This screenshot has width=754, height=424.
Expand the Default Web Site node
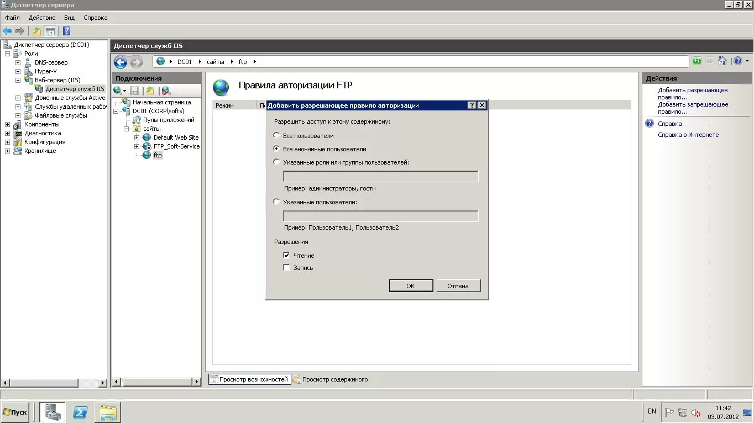click(x=137, y=137)
